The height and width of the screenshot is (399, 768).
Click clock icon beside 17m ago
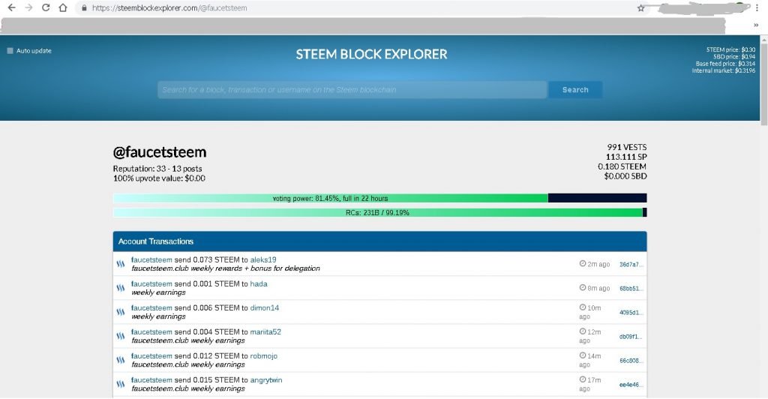[x=582, y=379]
